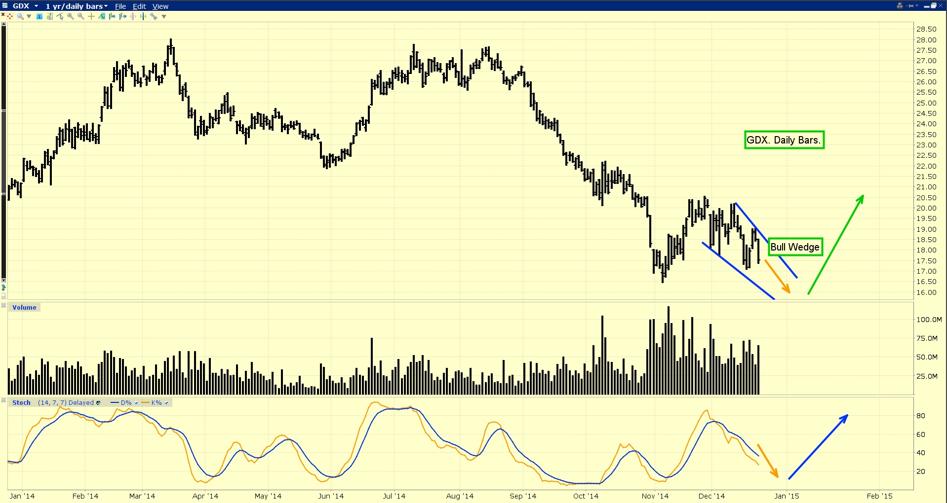Uncheck the D% line checkbox
The image size is (947, 503).
point(136,403)
